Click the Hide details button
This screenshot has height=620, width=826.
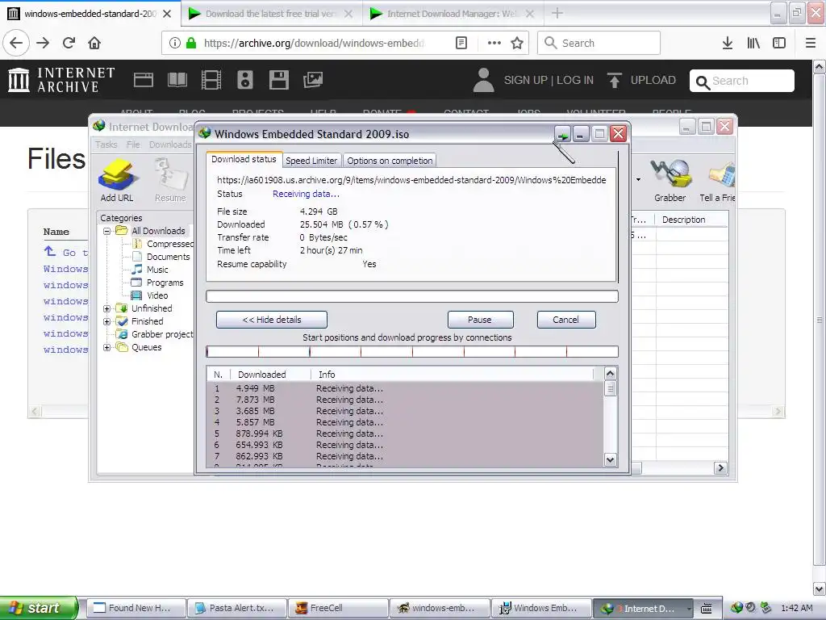[272, 320]
